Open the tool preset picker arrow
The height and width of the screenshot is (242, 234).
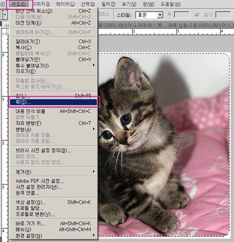click(x=5, y=15)
